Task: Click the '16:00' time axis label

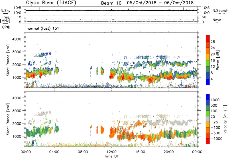Action: point(140,152)
